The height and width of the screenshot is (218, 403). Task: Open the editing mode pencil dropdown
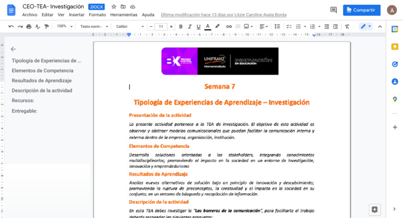pyautogui.click(x=366, y=26)
